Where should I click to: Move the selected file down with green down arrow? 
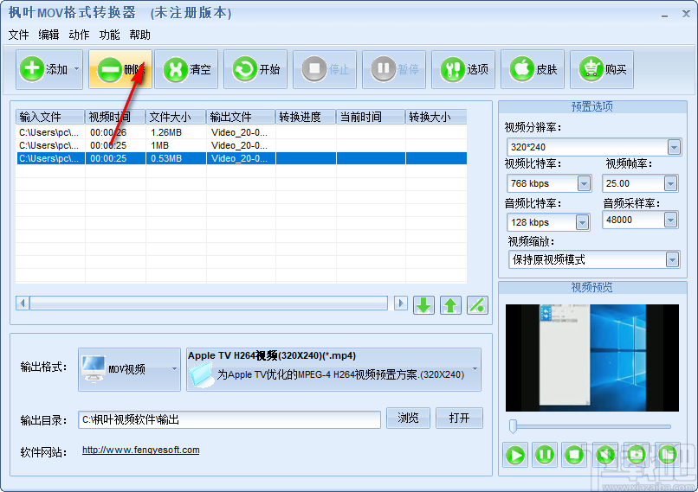point(423,305)
